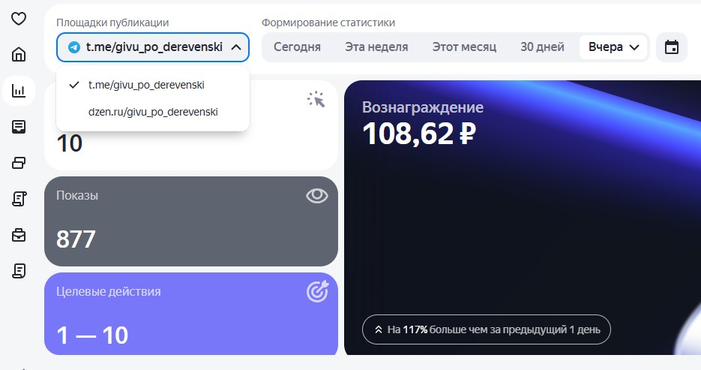The height and width of the screenshot is (370, 701).
Task: Click the 108,62 ₽ reward amount
Action: (419, 134)
